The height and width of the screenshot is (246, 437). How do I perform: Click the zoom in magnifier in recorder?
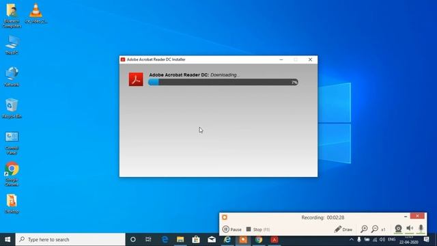[x=364, y=229]
